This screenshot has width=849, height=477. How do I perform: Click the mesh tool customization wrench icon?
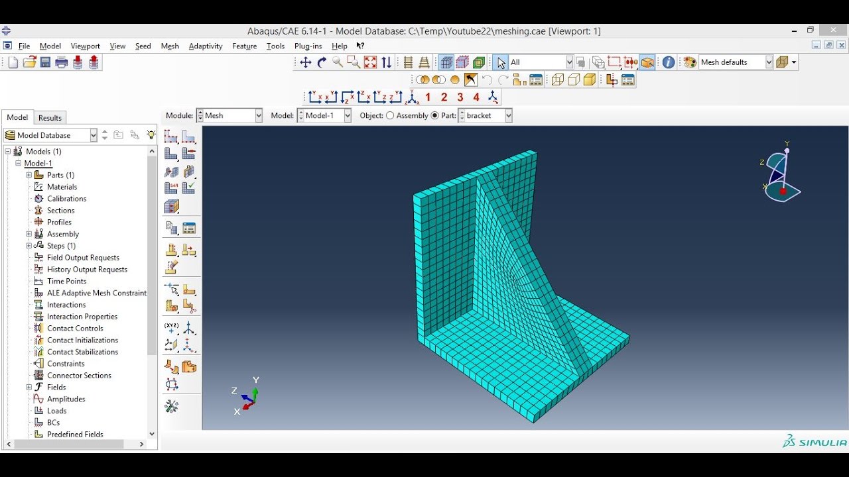click(x=171, y=407)
